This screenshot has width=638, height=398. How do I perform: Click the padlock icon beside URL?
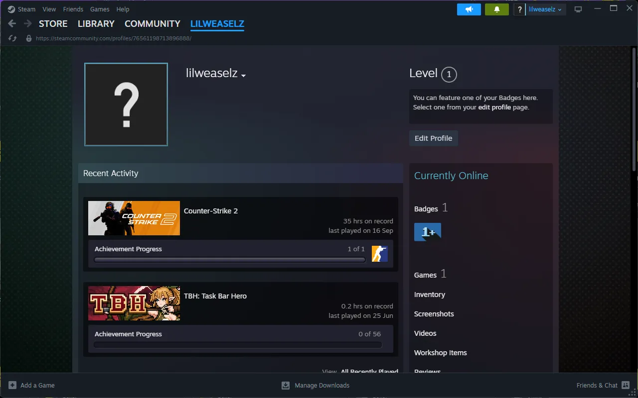[x=29, y=38]
